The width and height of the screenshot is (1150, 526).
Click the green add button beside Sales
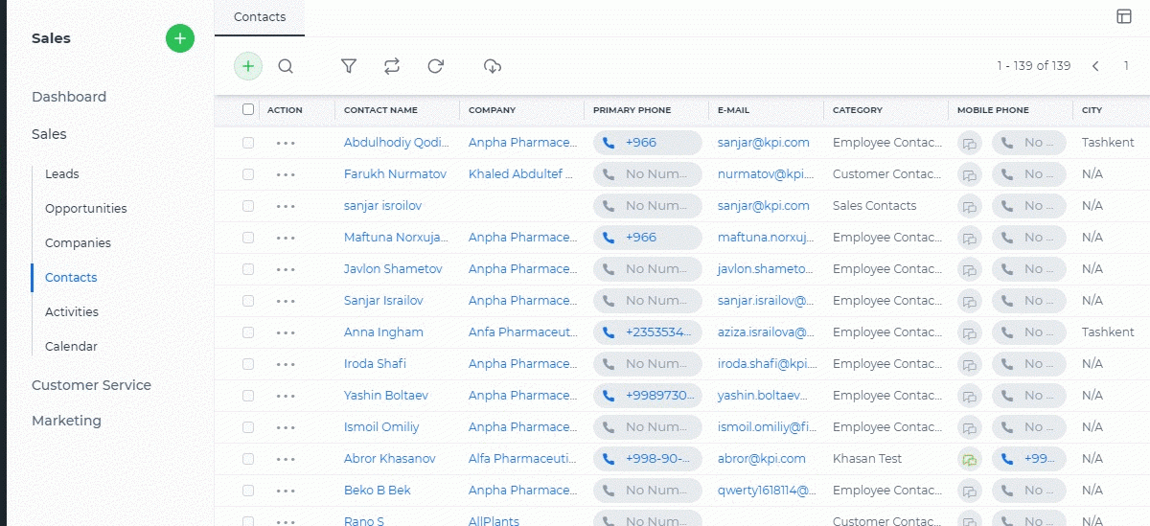(180, 38)
